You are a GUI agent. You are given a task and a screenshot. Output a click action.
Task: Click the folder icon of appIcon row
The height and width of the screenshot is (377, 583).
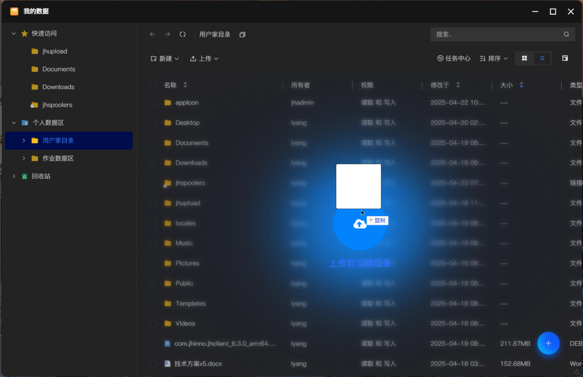click(x=168, y=102)
